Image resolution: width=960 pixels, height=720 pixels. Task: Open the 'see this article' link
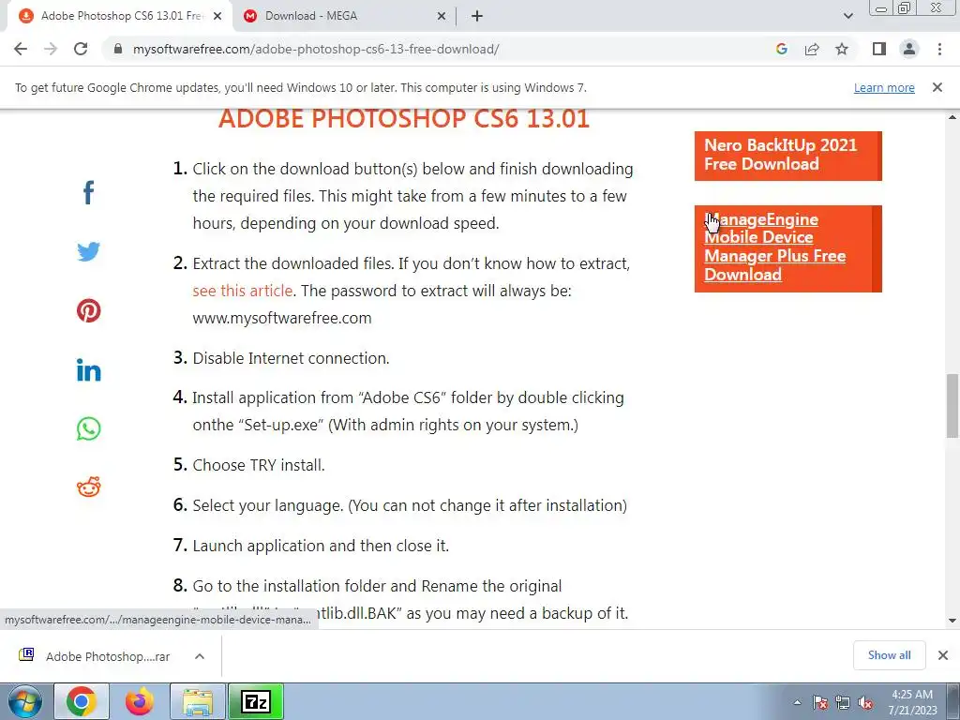pyautogui.click(x=243, y=291)
